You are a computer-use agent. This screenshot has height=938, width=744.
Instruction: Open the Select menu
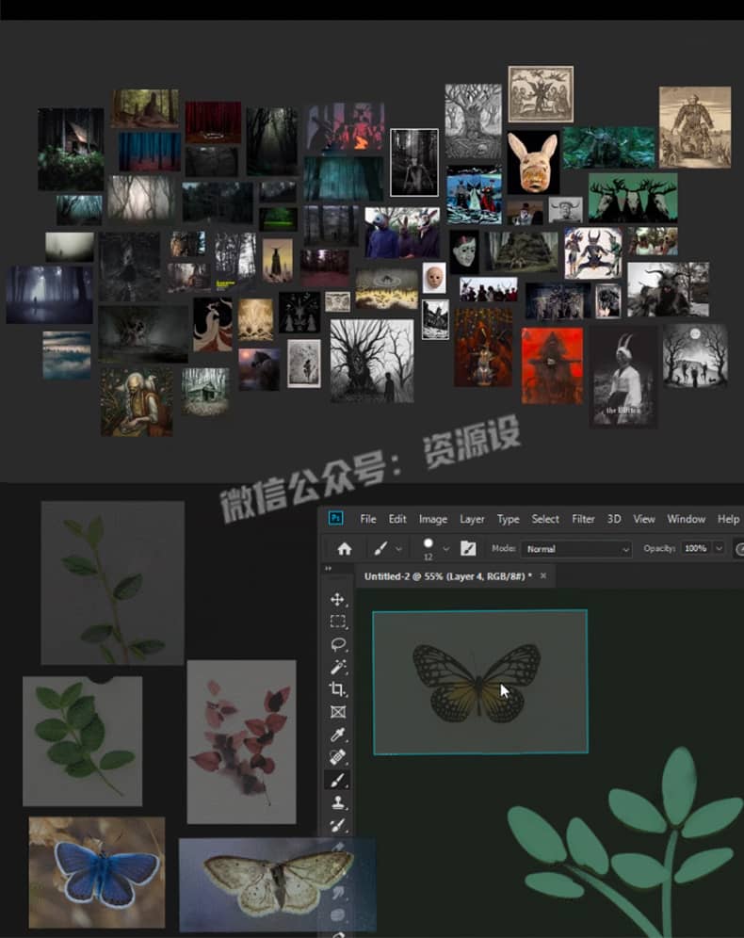pos(545,519)
